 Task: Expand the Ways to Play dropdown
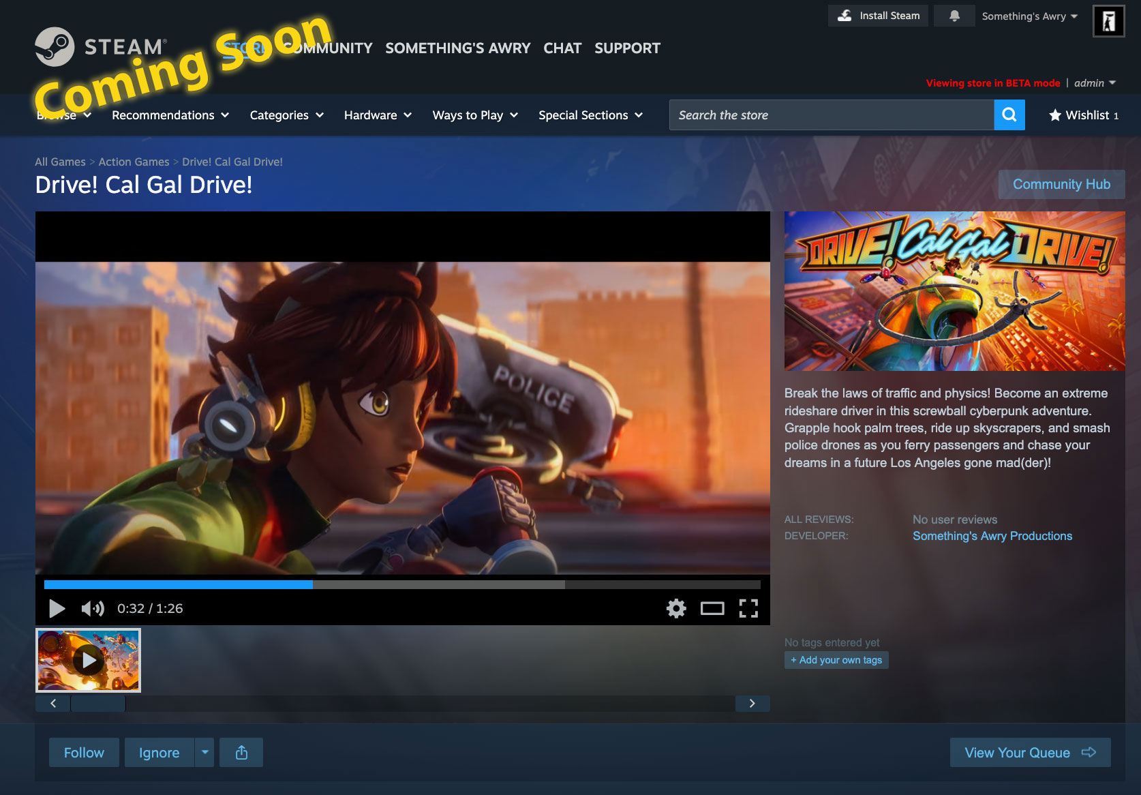475,115
